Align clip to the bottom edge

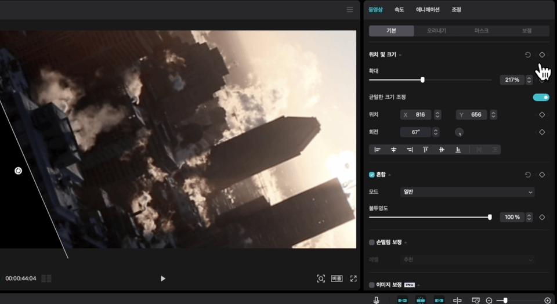click(458, 150)
